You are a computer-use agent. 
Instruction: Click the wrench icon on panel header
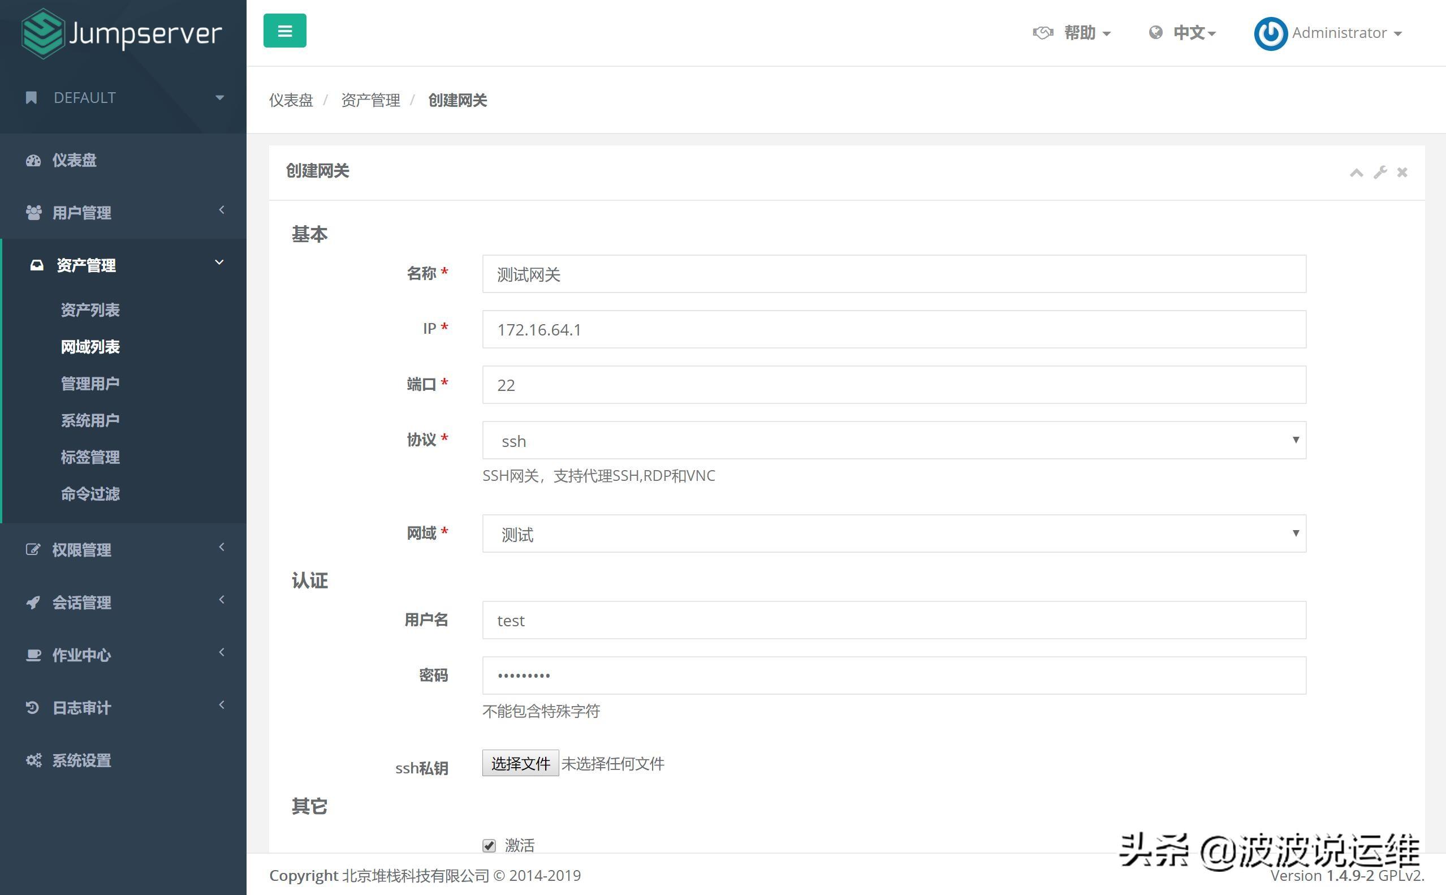click(x=1380, y=172)
